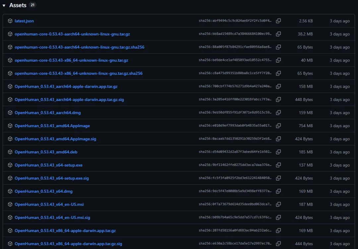The width and height of the screenshot is (358, 249).
Task: Download latest.json
Action: (24, 21)
